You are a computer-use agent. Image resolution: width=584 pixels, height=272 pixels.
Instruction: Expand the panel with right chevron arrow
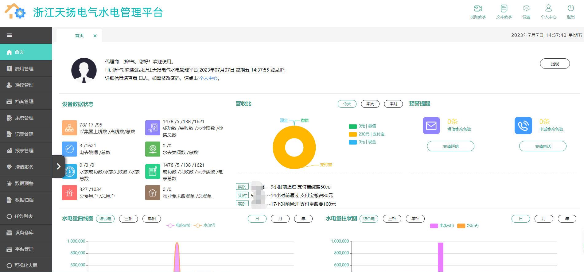pos(59,166)
